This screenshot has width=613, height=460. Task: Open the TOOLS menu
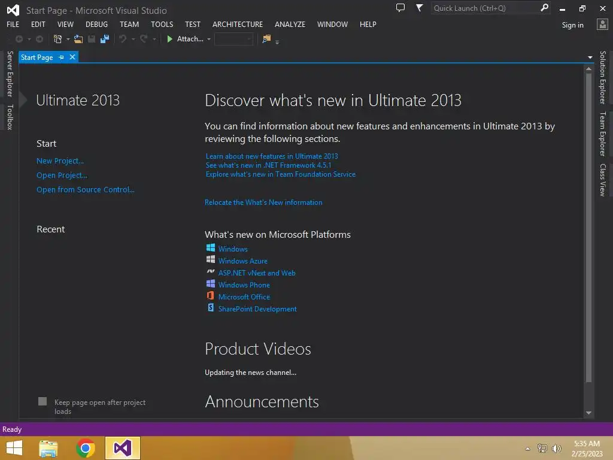click(162, 24)
